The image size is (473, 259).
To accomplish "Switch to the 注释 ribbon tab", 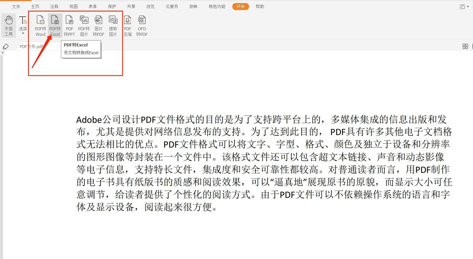I will click(x=54, y=6).
